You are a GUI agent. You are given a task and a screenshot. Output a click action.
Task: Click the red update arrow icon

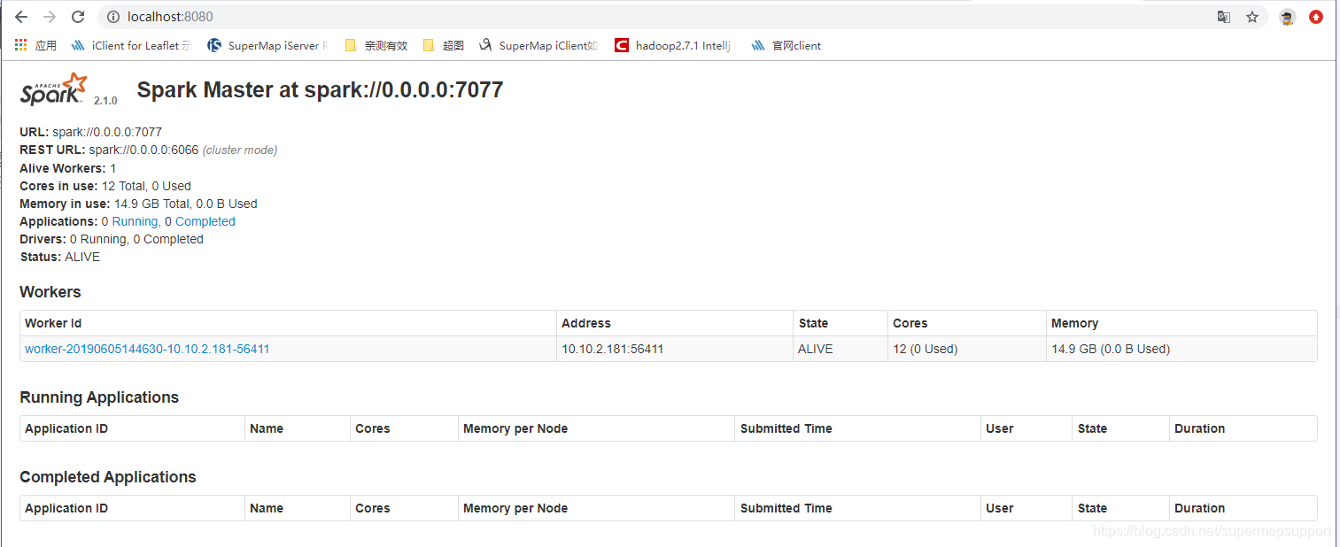tap(1316, 17)
